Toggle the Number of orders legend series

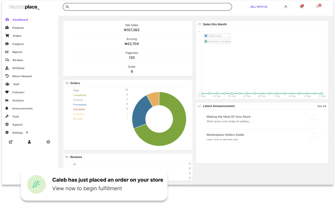217,41
